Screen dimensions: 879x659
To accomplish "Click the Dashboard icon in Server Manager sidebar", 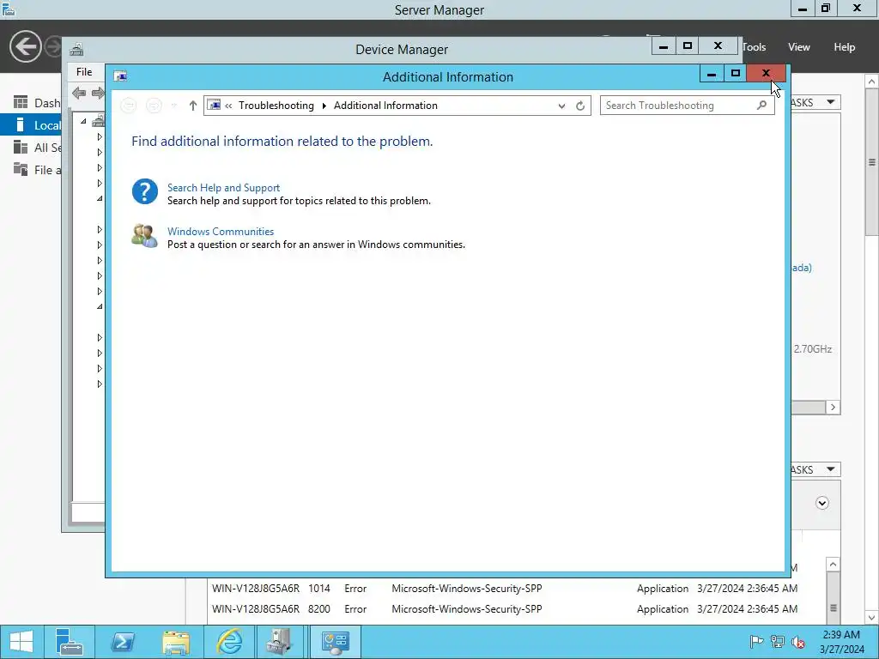I will tap(21, 103).
